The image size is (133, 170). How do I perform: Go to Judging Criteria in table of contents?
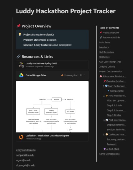107,67
